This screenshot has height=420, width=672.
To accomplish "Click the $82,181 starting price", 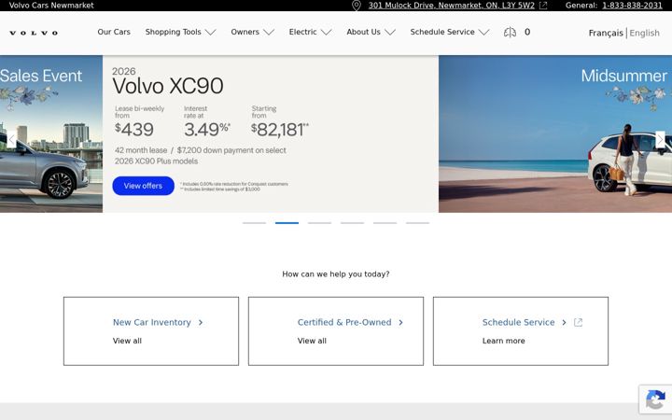I will (279, 130).
